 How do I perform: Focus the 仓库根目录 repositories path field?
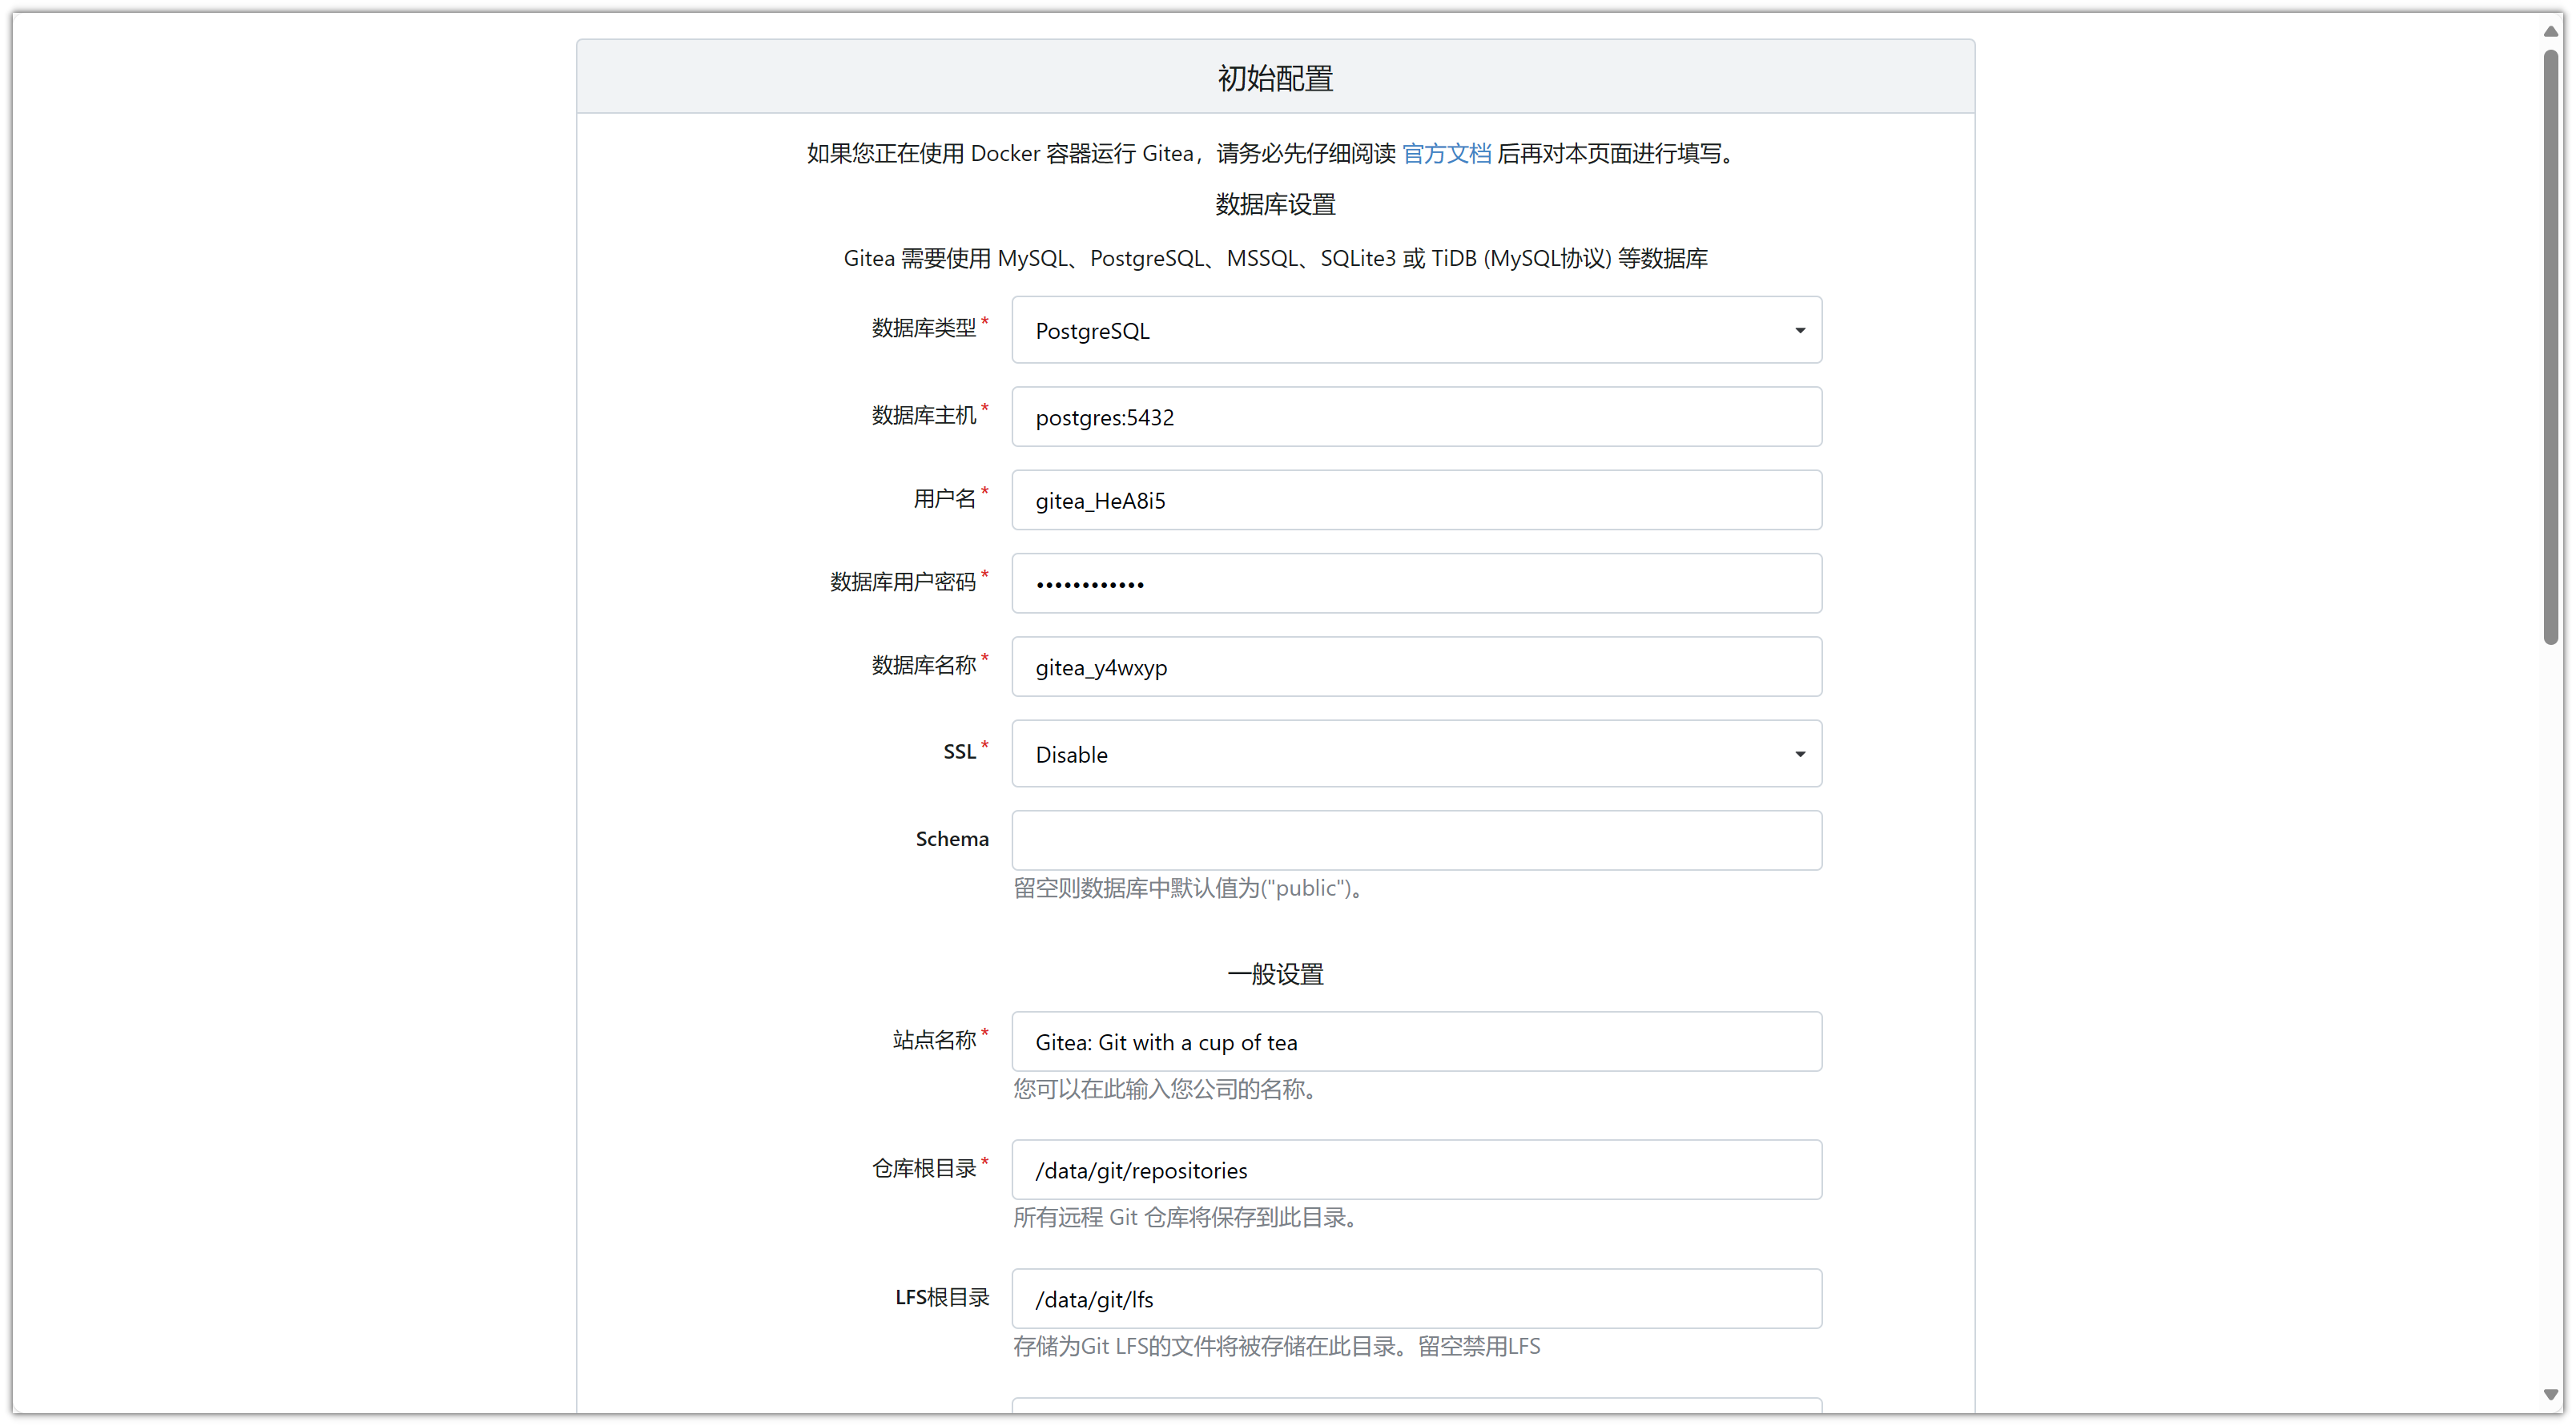(x=1416, y=1170)
